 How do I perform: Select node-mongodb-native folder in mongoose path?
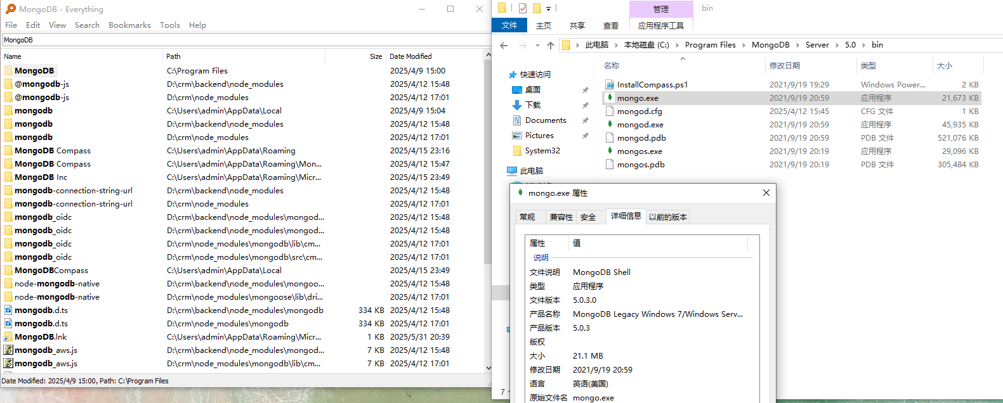point(57,297)
